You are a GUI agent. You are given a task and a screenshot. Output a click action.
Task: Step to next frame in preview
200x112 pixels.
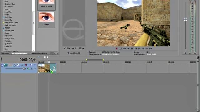point(151,49)
